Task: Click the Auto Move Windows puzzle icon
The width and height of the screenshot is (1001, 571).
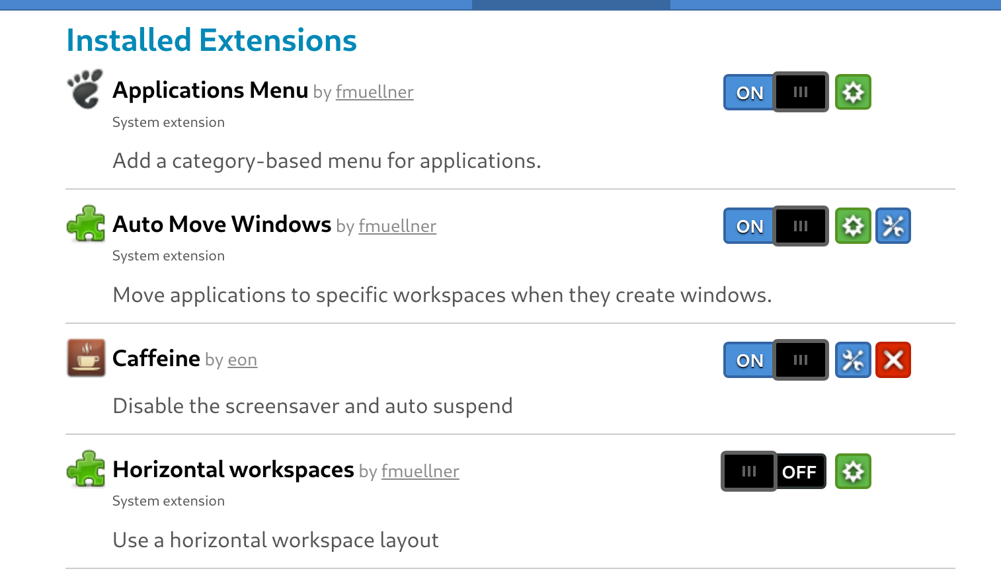Action: coord(86,224)
